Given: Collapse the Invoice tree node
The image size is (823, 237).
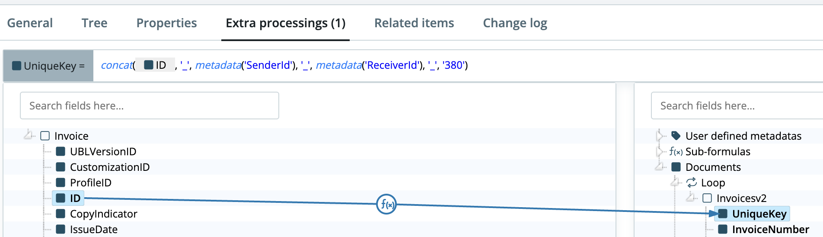Looking at the screenshot, I should 29,135.
